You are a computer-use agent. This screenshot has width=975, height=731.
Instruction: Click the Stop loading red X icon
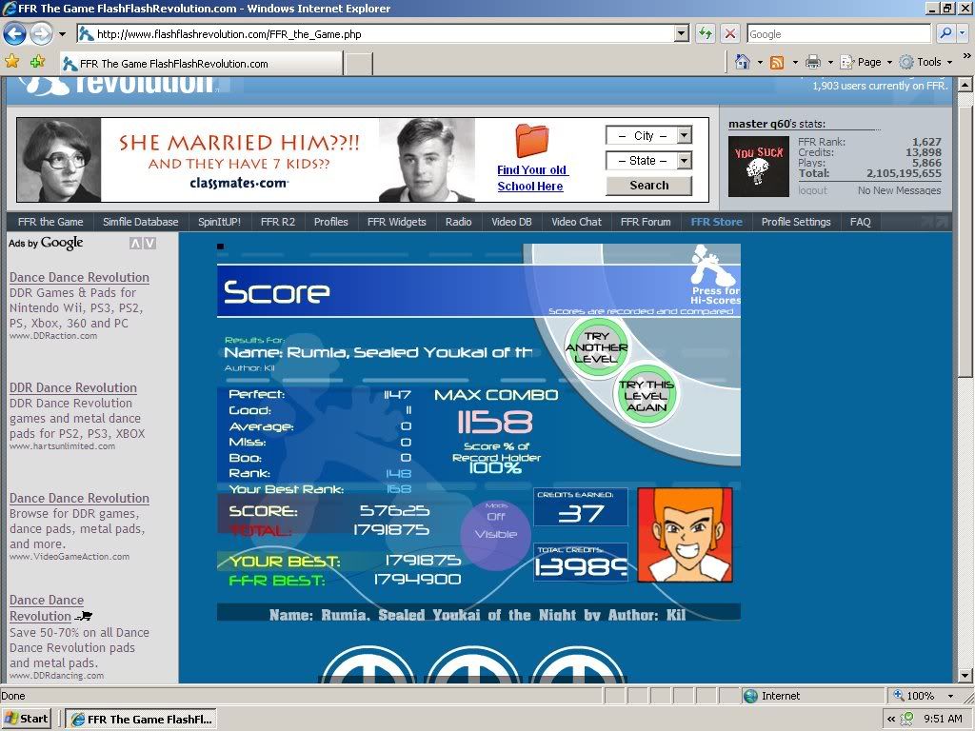[730, 33]
